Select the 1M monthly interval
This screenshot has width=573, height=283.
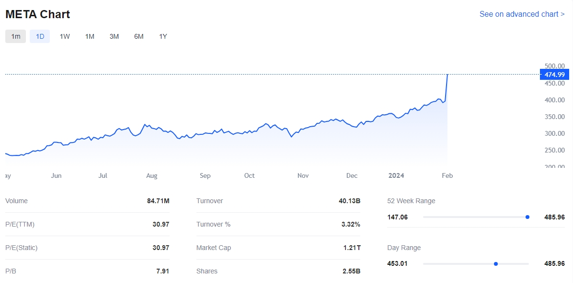[x=90, y=36]
